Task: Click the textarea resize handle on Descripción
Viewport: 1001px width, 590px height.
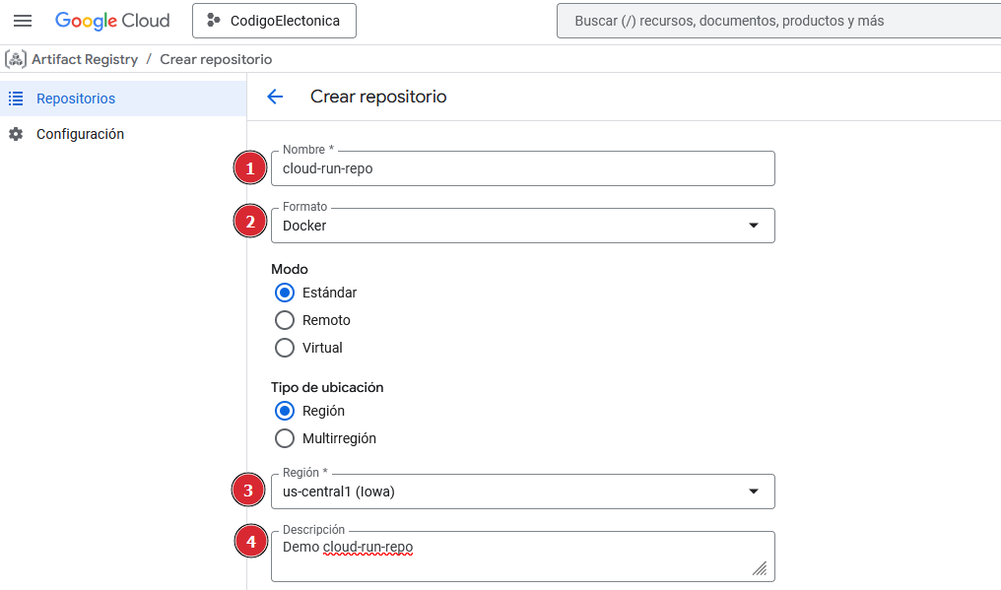Action: coord(760,566)
